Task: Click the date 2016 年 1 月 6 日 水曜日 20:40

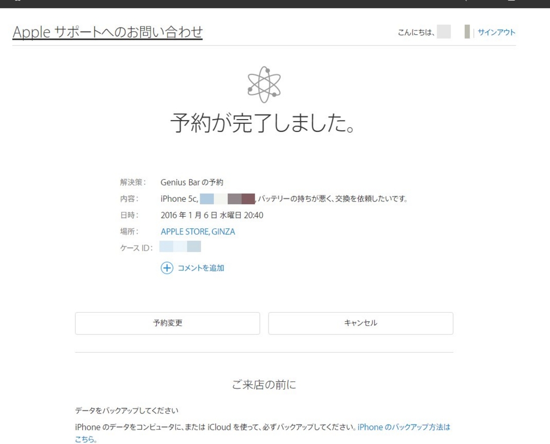Action: coord(212,215)
